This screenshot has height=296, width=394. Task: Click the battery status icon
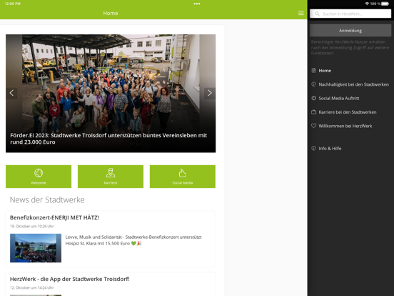point(385,4)
